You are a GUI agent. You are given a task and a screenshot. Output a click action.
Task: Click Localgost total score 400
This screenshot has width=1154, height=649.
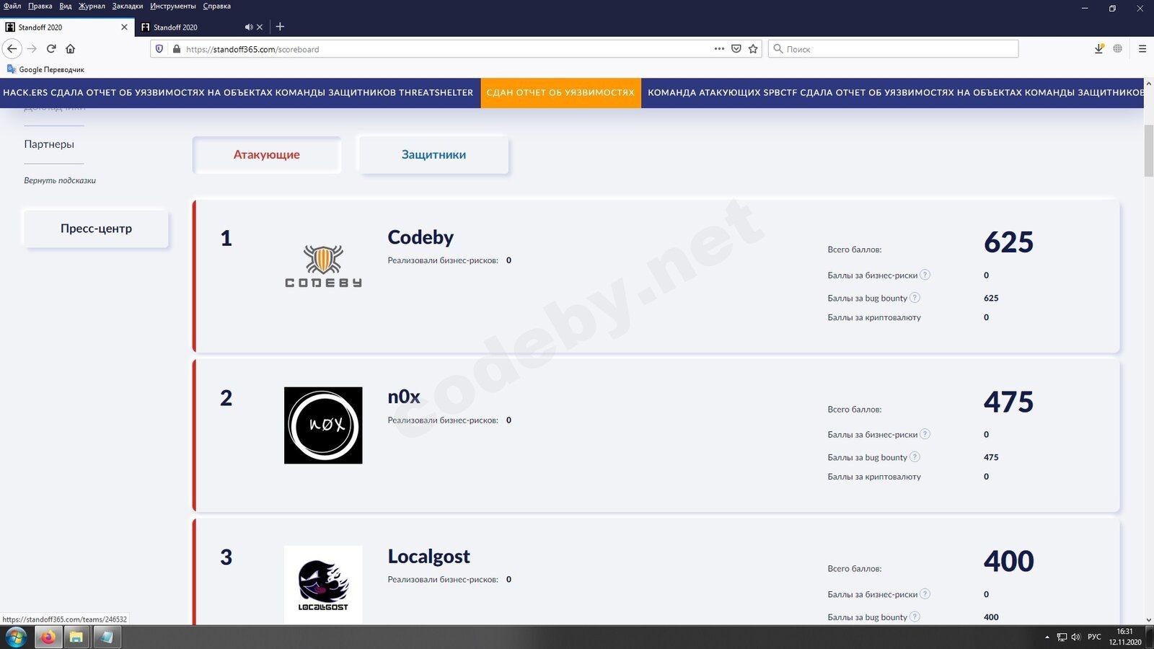coord(1008,561)
